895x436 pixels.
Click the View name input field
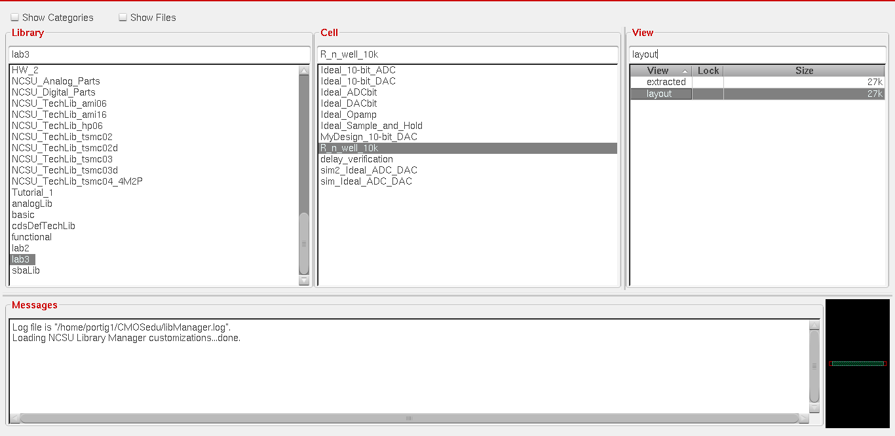point(757,54)
